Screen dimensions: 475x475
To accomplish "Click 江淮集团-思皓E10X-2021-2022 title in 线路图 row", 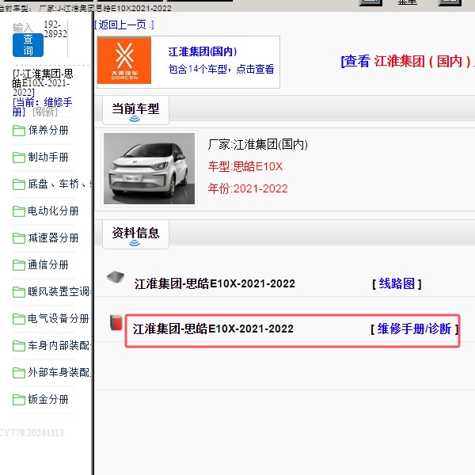I will click(215, 284).
